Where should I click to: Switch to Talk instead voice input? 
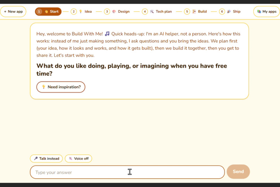point(46,158)
